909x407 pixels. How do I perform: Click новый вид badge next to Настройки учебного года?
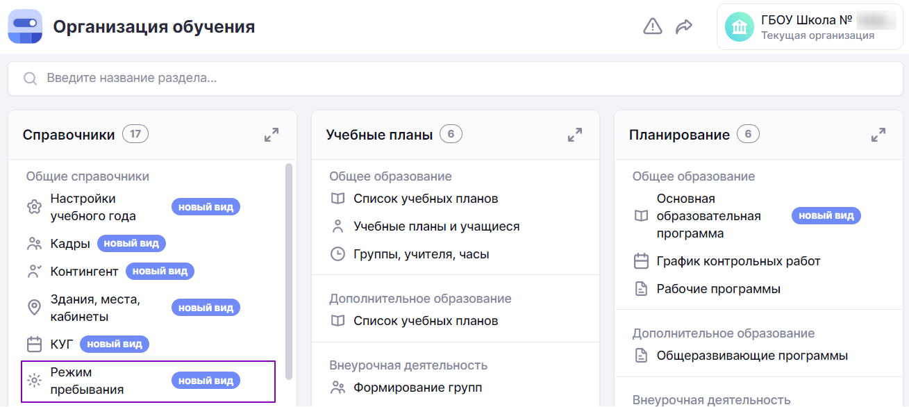click(206, 207)
